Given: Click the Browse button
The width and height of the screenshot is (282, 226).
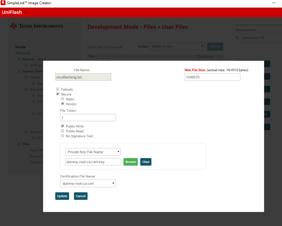Looking at the screenshot, I should click(x=131, y=162).
